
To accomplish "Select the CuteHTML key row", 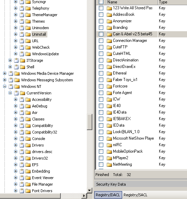I will [x=142, y=54].
